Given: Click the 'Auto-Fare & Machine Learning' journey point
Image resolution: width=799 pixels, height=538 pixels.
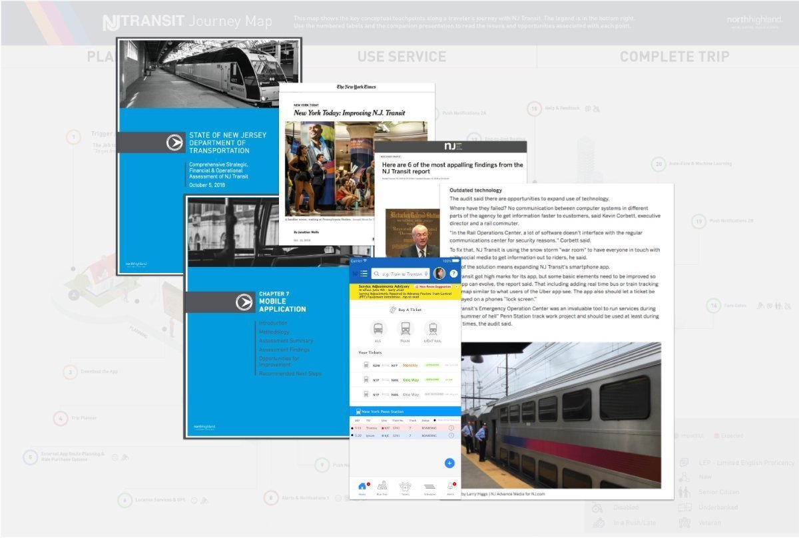Looking at the screenshot, I should click(x=700, y=164).
